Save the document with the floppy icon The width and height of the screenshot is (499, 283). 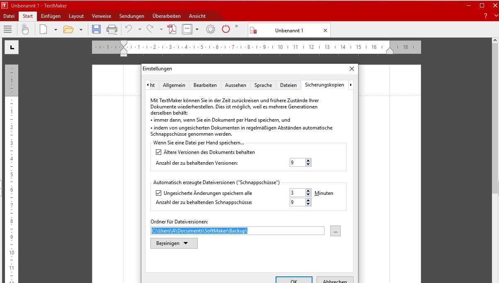96,29
